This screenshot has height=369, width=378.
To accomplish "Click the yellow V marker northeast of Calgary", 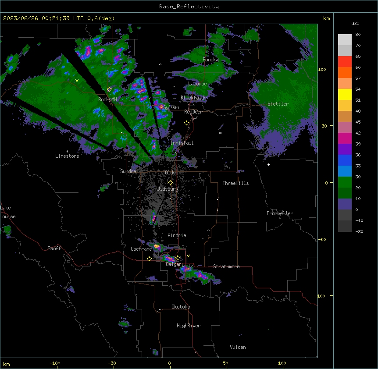I will click(x=188, y=256).
